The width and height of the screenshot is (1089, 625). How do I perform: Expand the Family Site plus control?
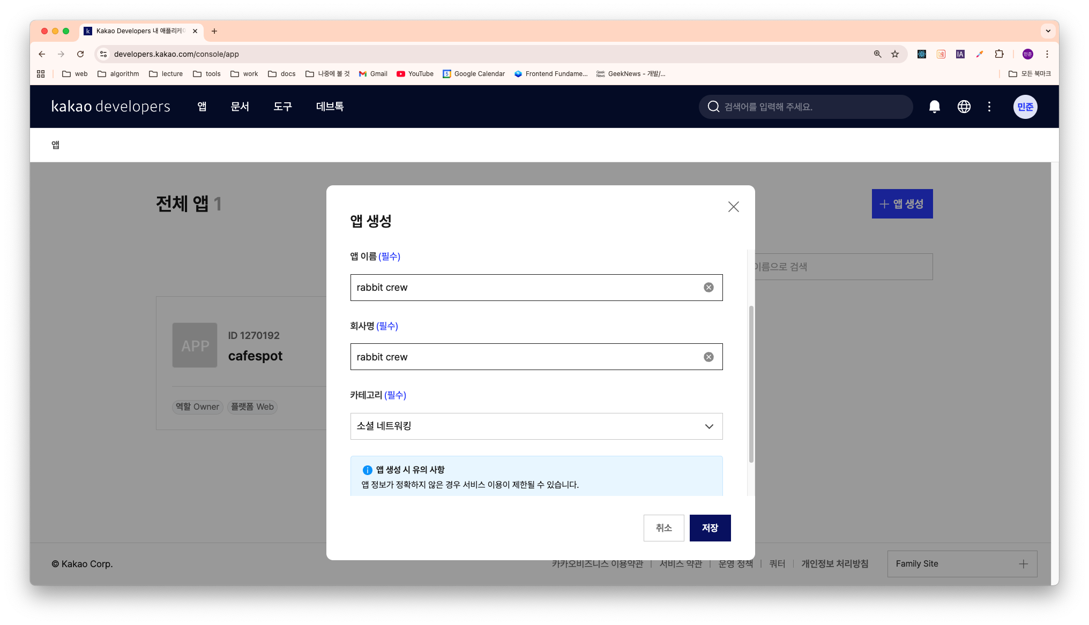[1023, 564]
